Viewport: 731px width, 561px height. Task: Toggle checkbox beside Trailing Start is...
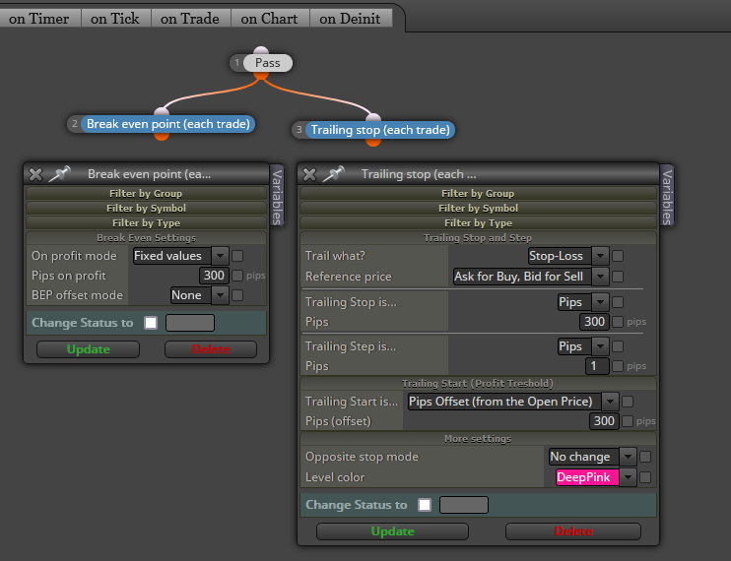pos(628,402)
